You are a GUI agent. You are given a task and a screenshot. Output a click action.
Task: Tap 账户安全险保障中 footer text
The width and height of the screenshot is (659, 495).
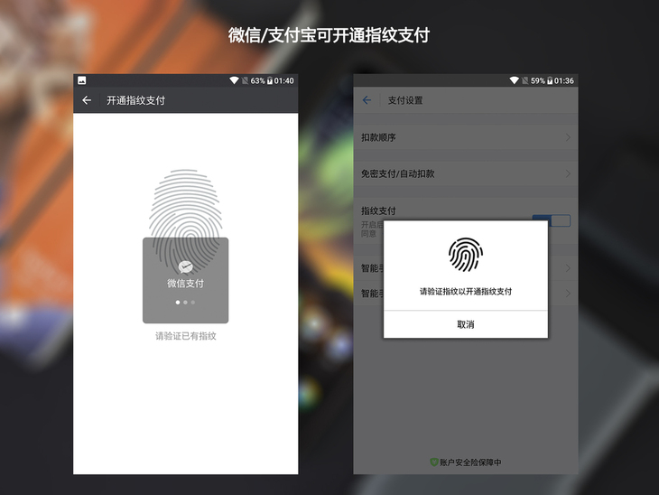click(x=470, y=462)
